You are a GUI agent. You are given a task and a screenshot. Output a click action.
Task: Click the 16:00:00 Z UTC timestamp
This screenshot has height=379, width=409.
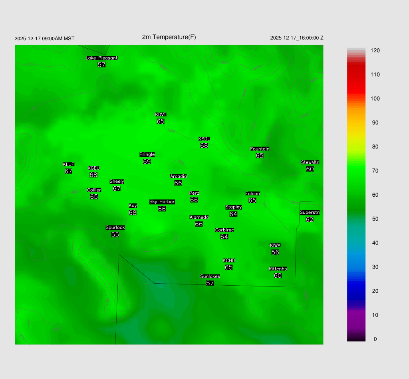point(297,38)
